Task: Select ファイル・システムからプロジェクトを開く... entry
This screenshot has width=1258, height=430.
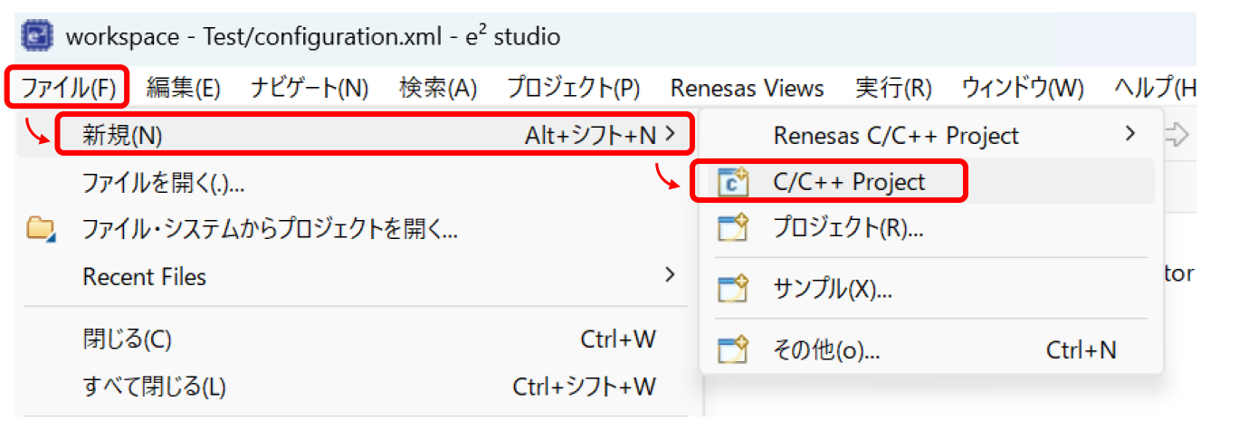Action: pyautogui.click(x=357, y=228)
